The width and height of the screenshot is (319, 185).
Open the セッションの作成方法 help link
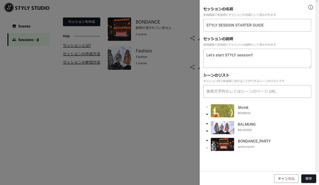(x=81, y=54)
